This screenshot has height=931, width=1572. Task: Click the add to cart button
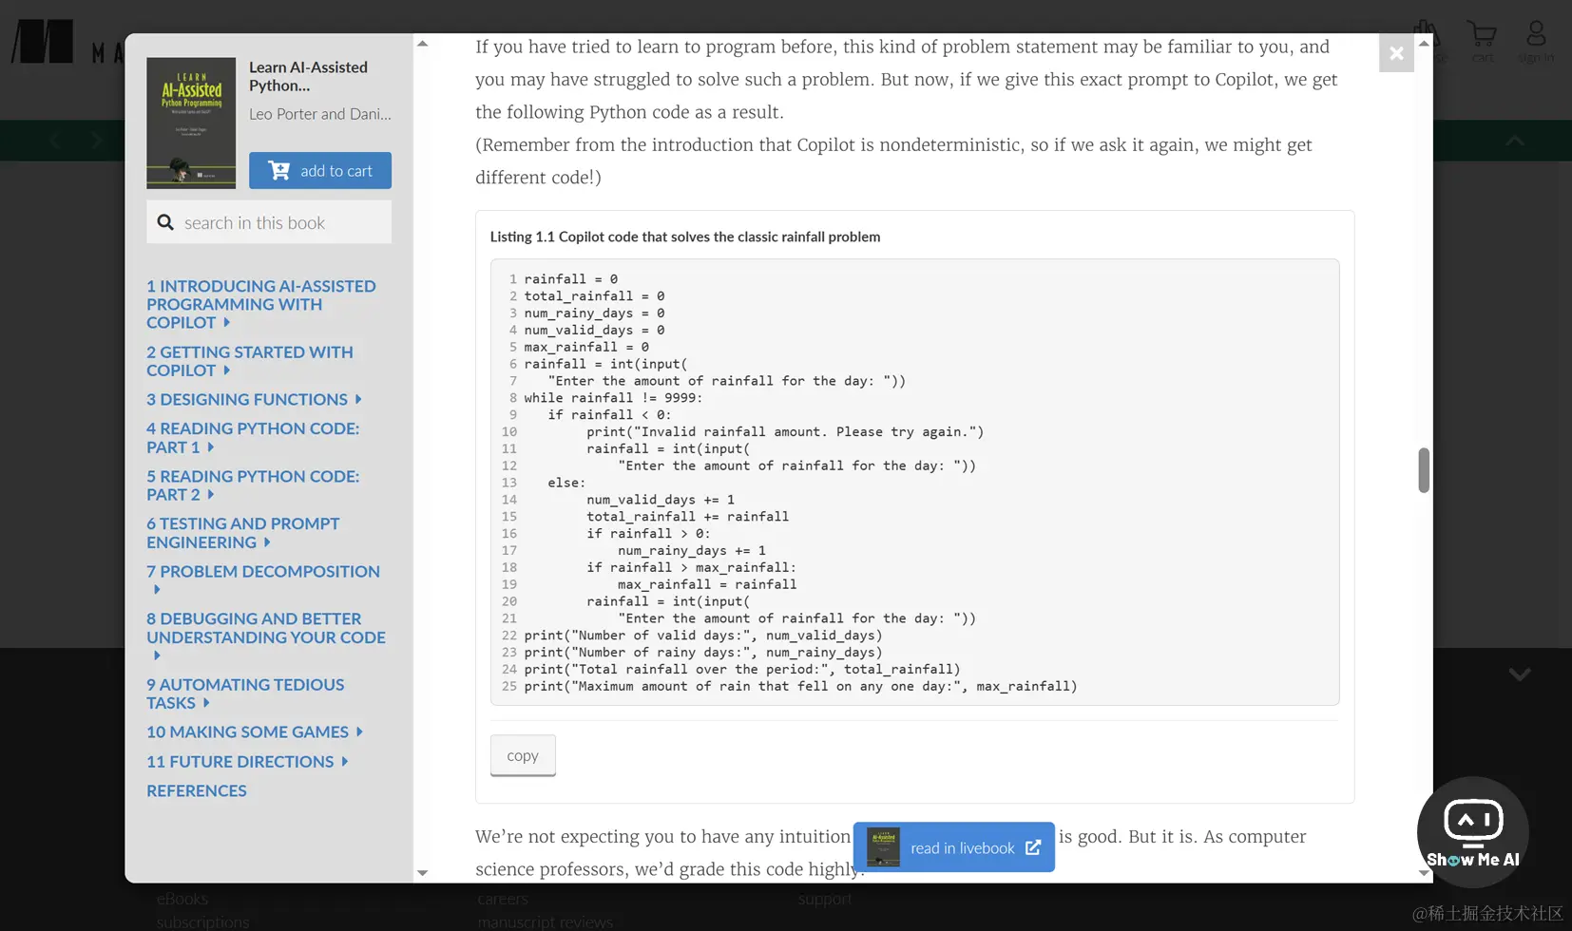320,171
